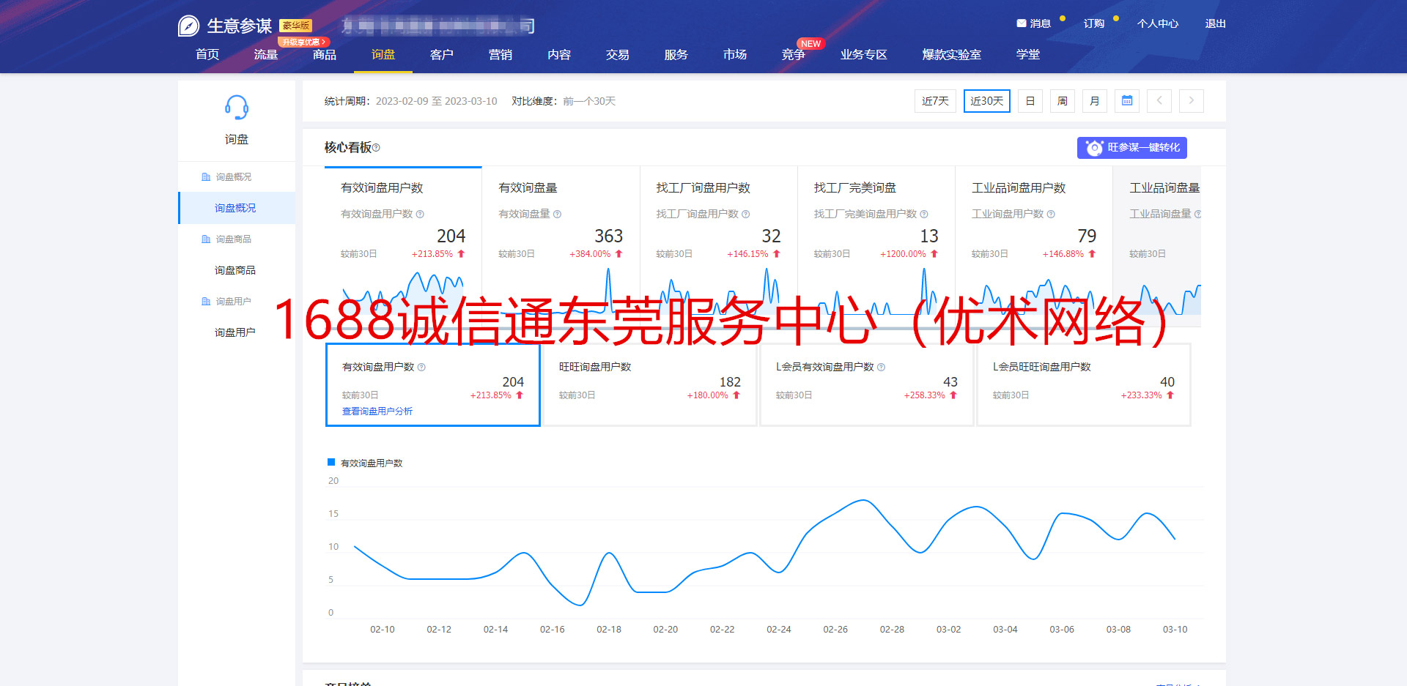The image size is (1407, 686).
Task: Go to next period arrow
Action: click(1191, 101)
